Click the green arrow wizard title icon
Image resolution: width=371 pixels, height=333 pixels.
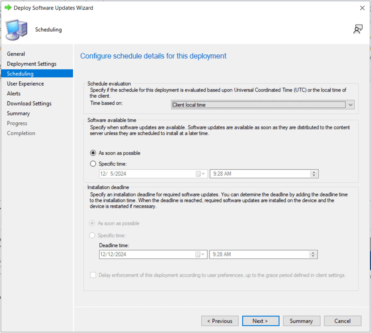coord(8,8)
